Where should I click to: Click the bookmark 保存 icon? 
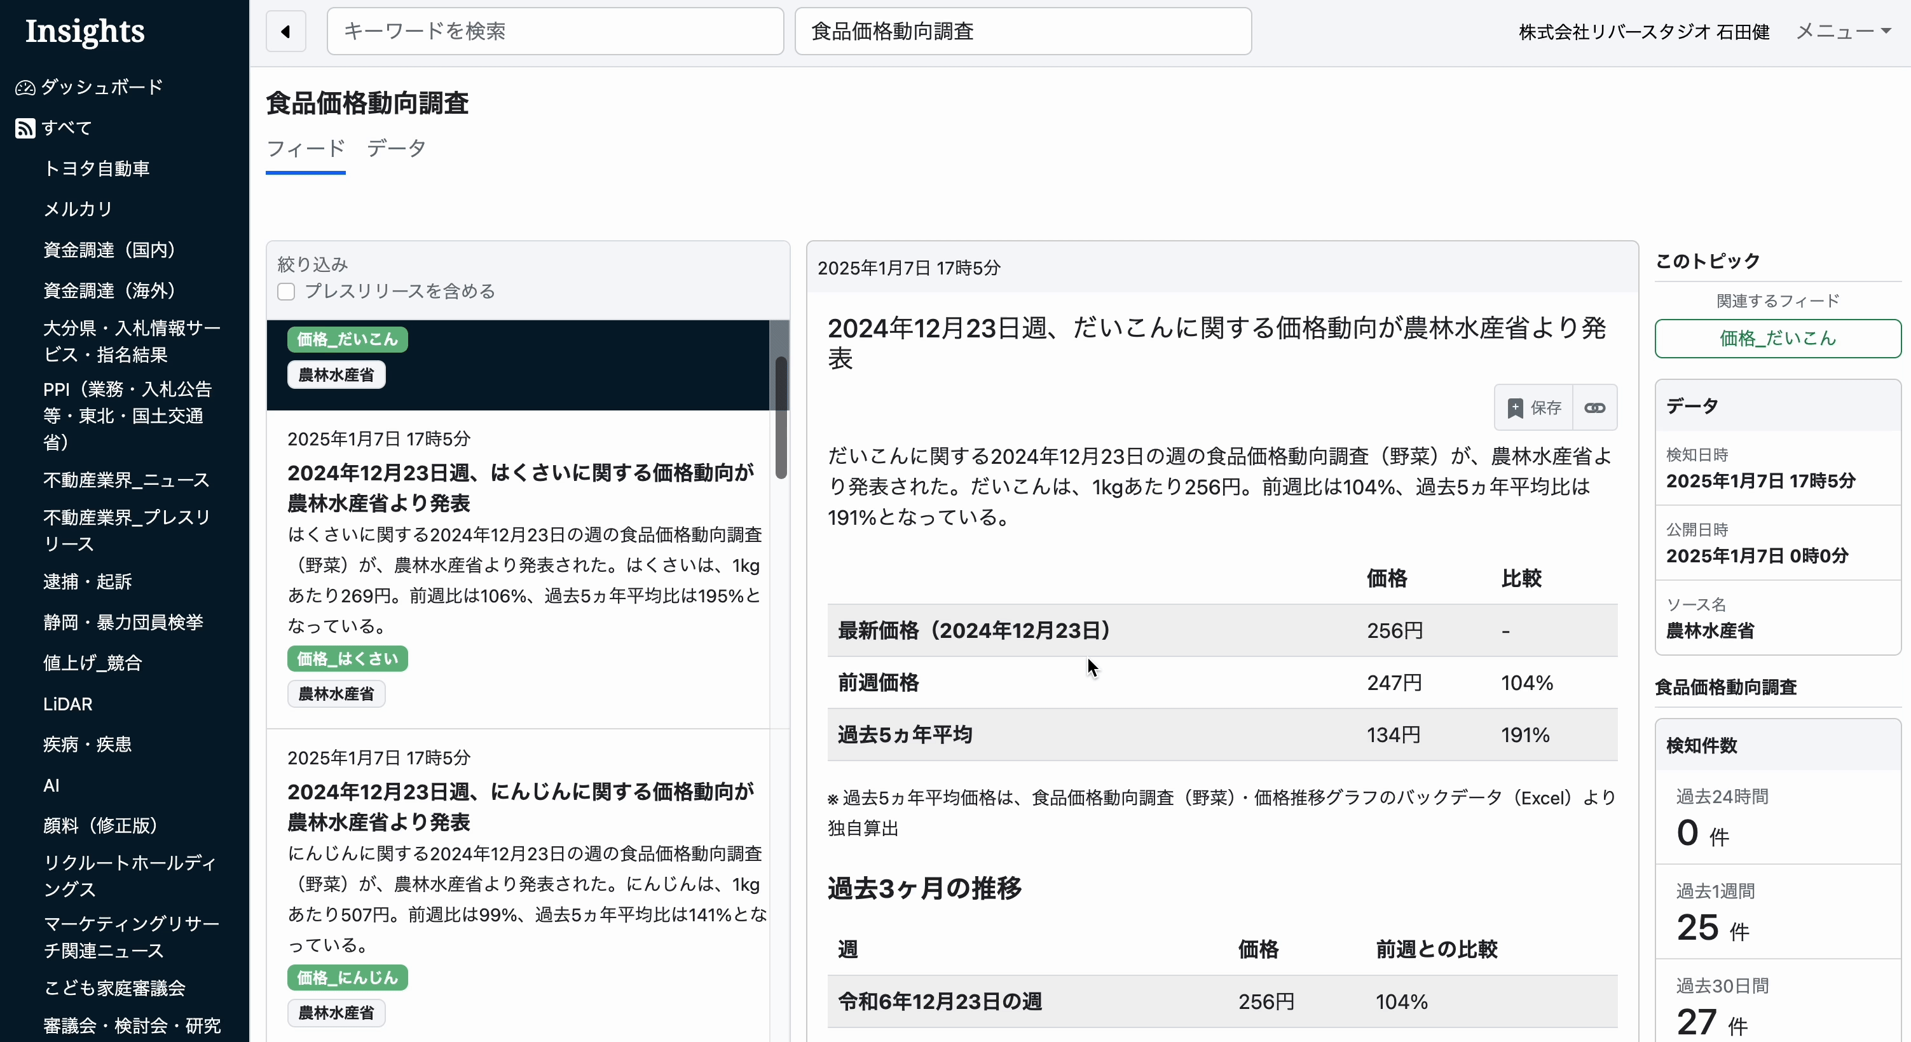pyautogui.click(x=1516, y=408)
